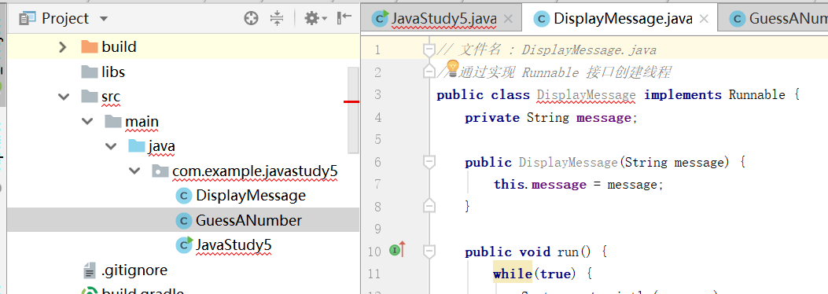Viewport: 828px width, 294px height.
Task: Fold the comment block at line 1
Action: tap(429, 50)
